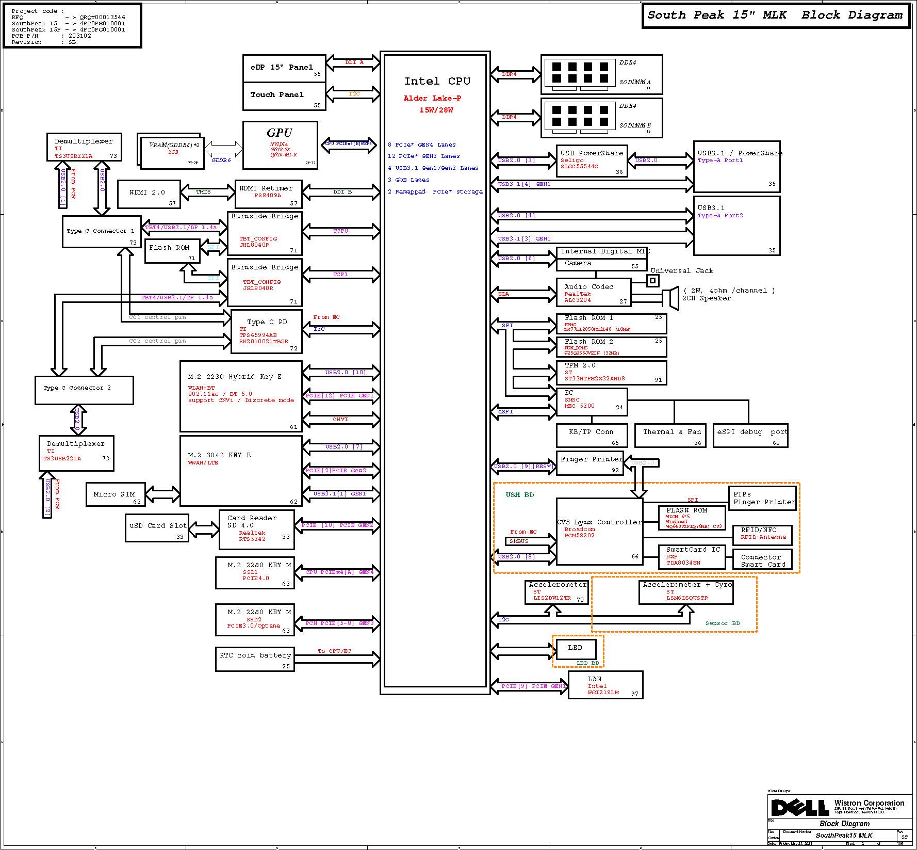
Task: Click the uSD Card Slot block
Action: coord(157,528)
